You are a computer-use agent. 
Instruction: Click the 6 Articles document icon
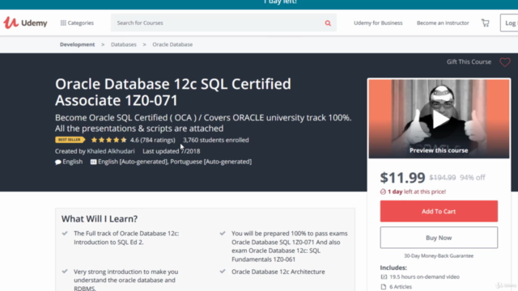pos(384,287)
